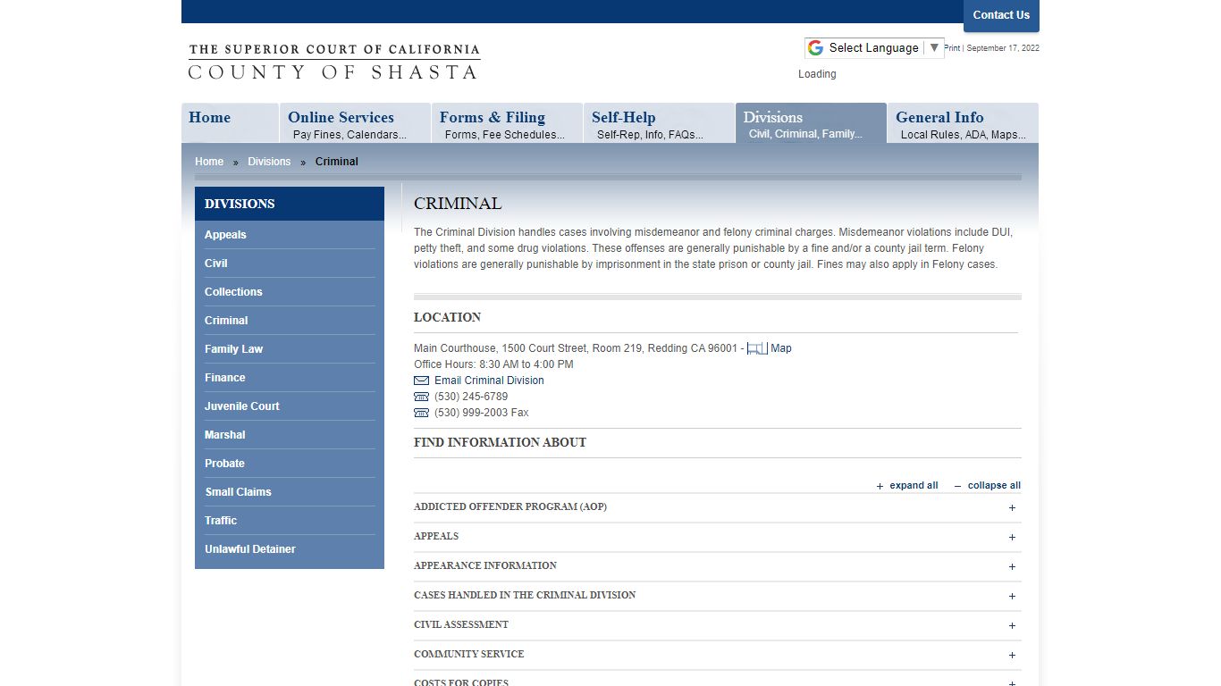Expand the Civil Assessment section
This screenshot has width=1221, height=686.
[x=717, y=625]
